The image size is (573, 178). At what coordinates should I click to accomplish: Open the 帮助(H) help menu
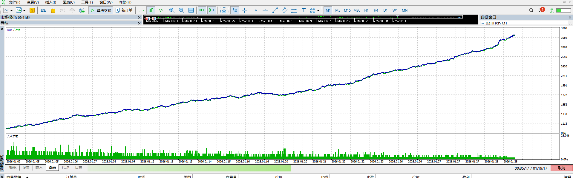click(x=125, y=2)
